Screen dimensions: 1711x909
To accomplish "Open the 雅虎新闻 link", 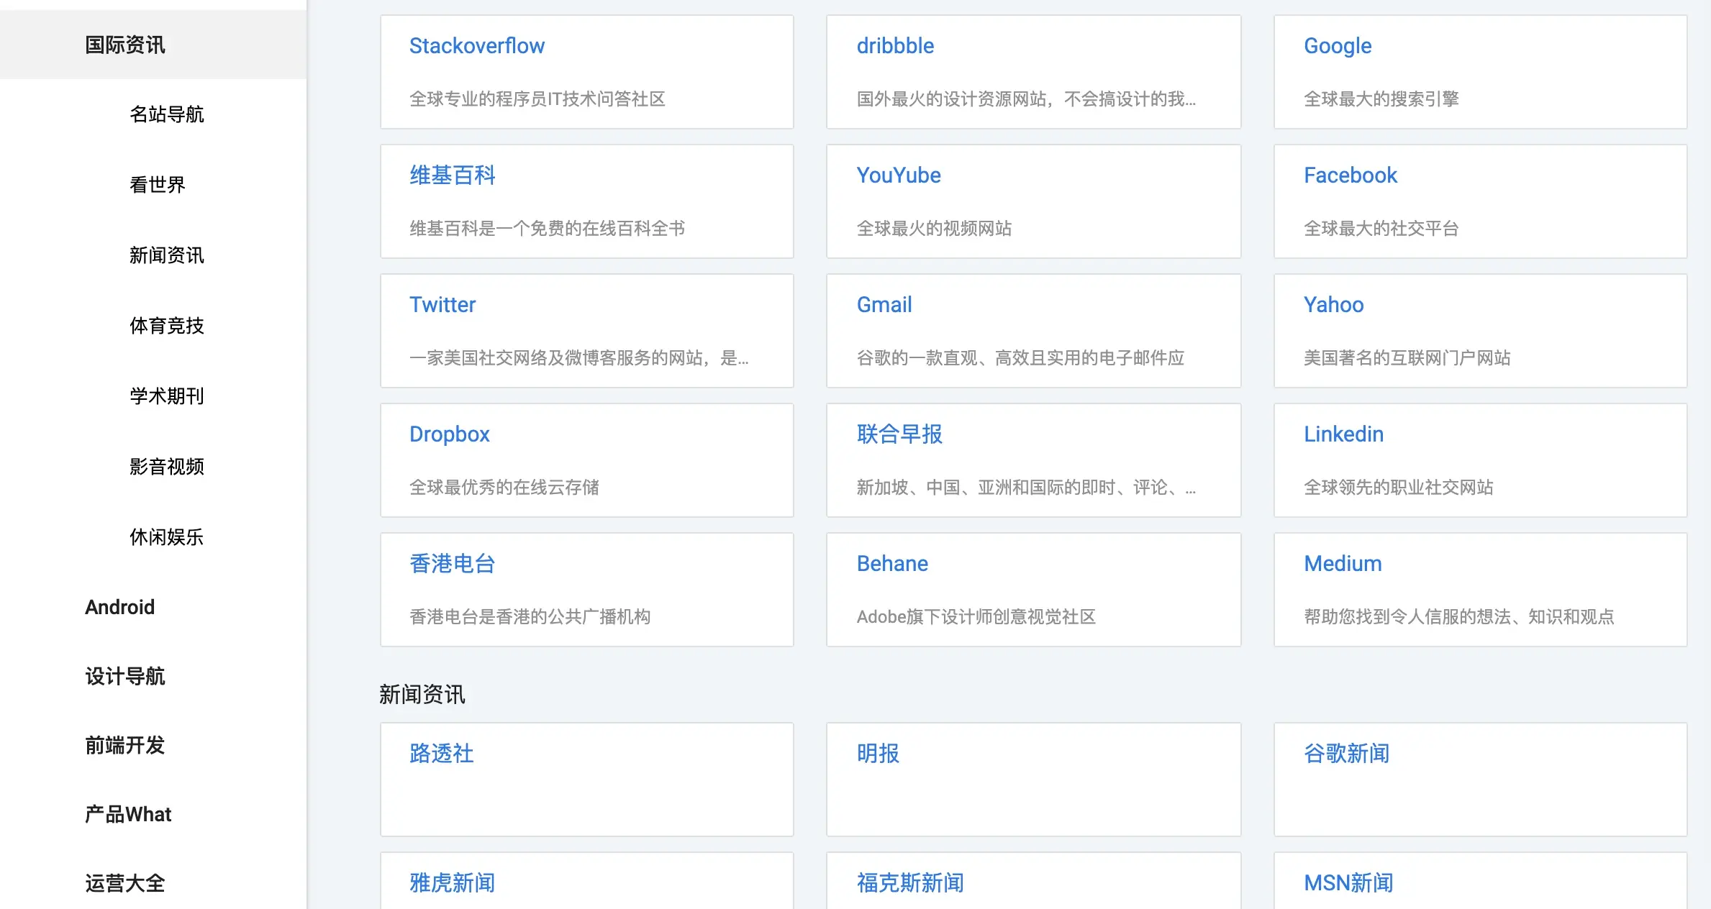I will pos(453,883).
